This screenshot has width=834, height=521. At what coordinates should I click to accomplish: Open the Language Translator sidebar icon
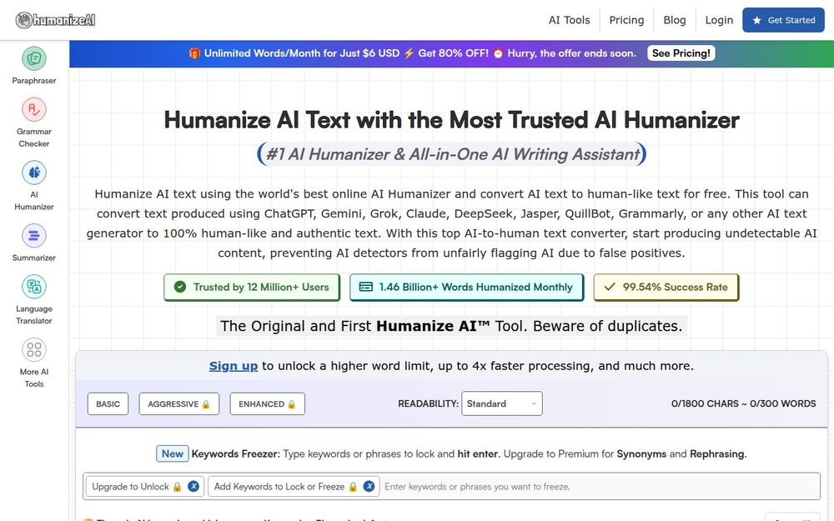[x=34, y=287]
